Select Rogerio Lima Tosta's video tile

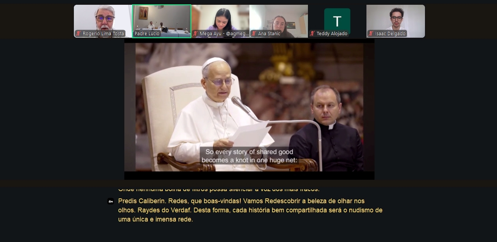click(103, 18)
